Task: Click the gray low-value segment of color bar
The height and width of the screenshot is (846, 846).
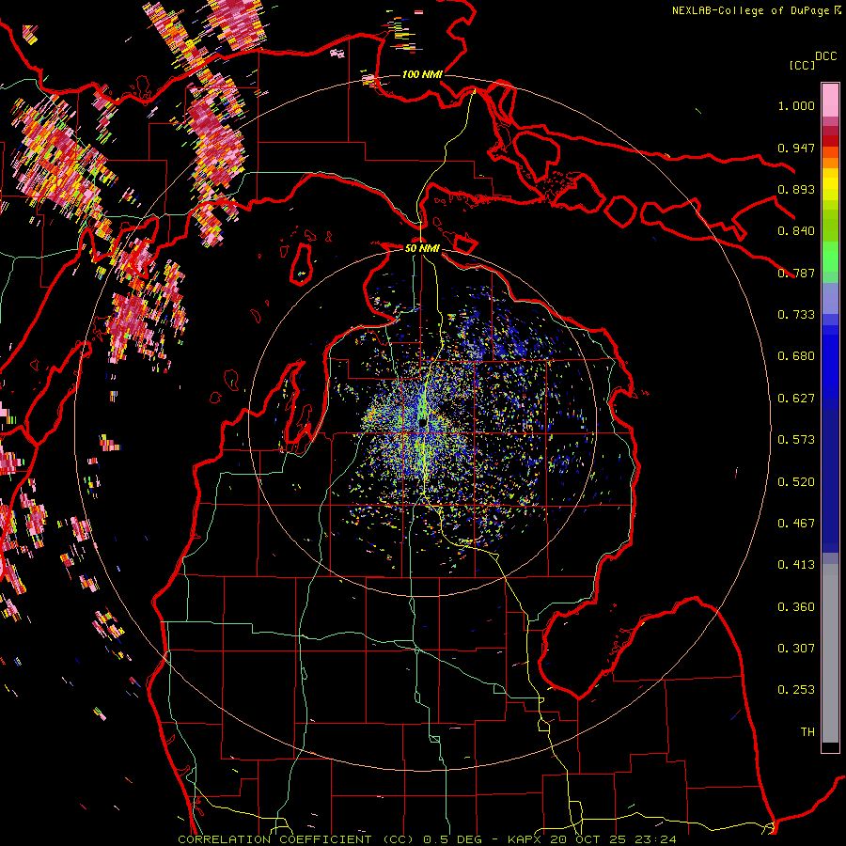Action: [x=830, y=653]
